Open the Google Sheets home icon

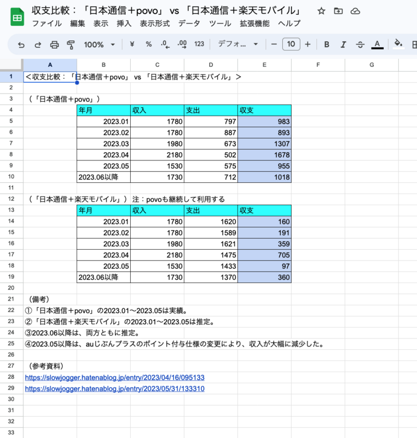[x=18, y=18]
